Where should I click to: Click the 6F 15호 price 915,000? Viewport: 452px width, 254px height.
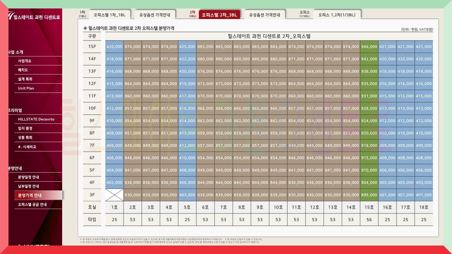[x=369, y=158]
